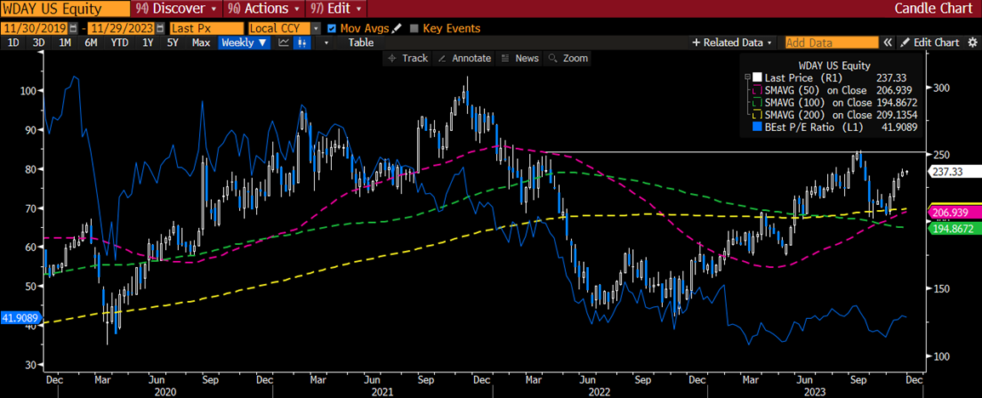Open the chart settings gear
This screenshot has height=398, width=982.
click(x=973, y=43)
